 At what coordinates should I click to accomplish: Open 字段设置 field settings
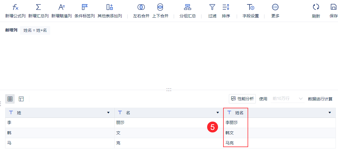tap(250, 7)
